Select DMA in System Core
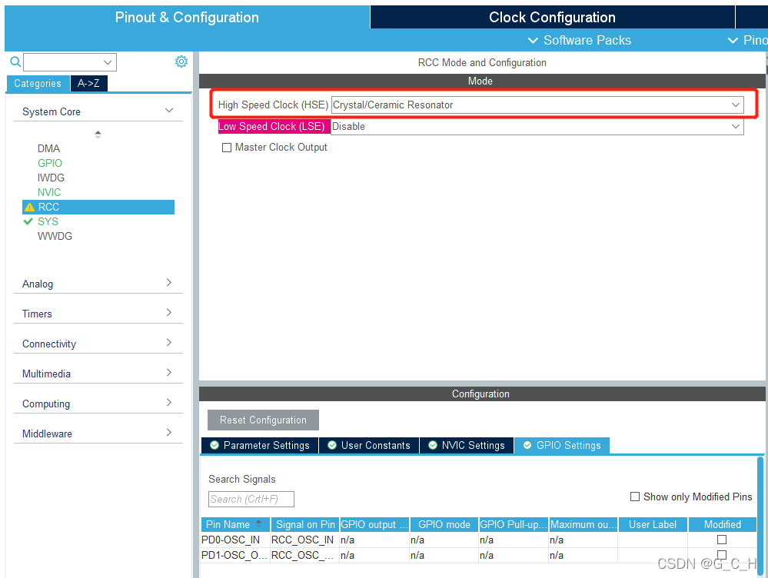Screen dimensions: 768x578 (x=48, y=148)
